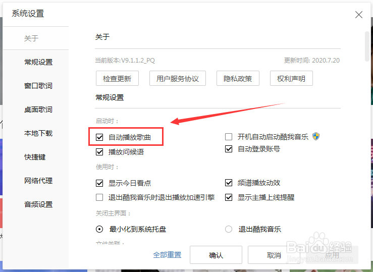Click 全部重置 link
The width and height of the screenshot is (373, 272).
167,255
